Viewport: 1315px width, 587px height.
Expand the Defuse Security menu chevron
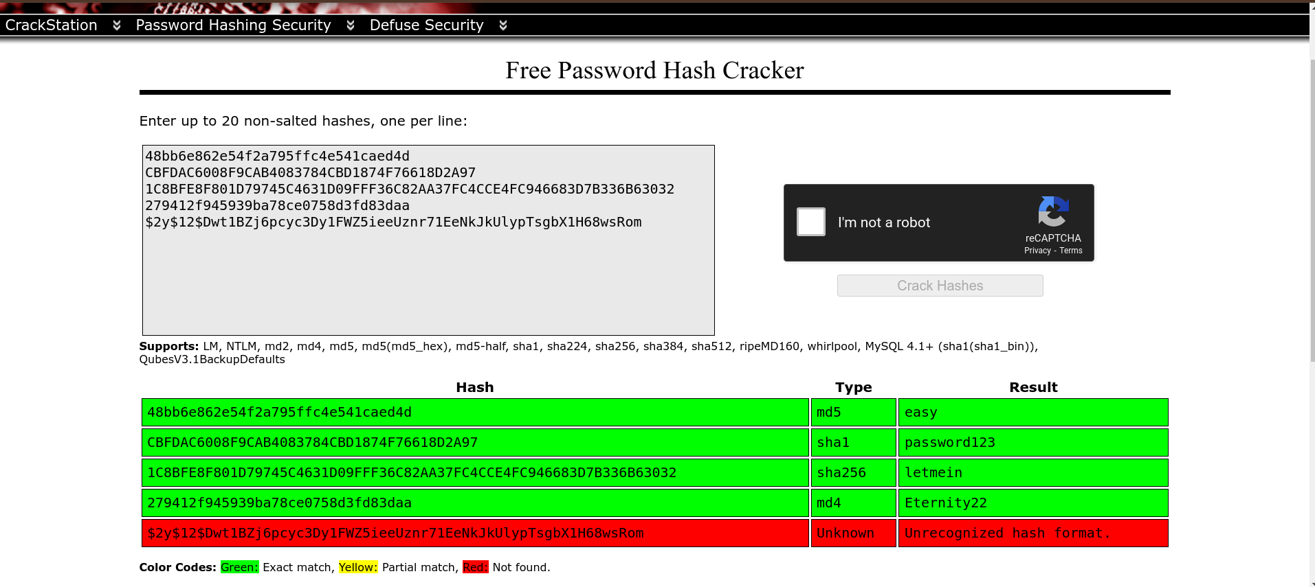tap(503, 25)
